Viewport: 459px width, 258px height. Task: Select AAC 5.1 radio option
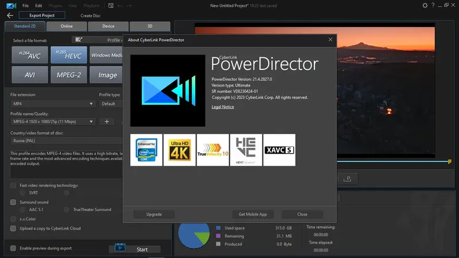22,209
